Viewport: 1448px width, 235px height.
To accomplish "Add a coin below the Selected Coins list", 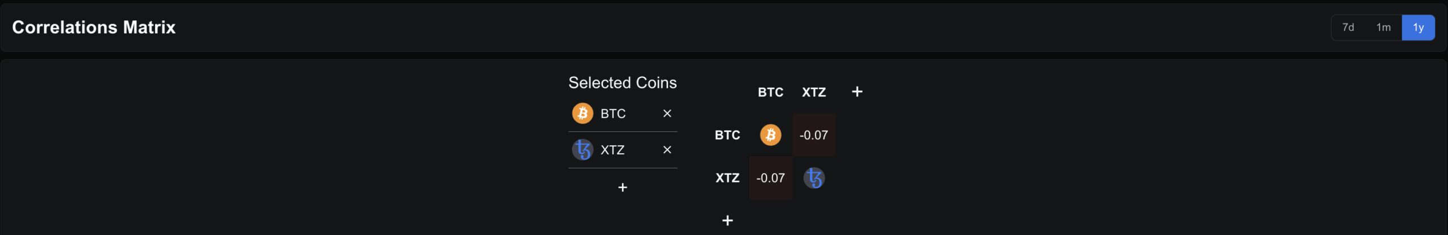I will (x=622, y=188).
